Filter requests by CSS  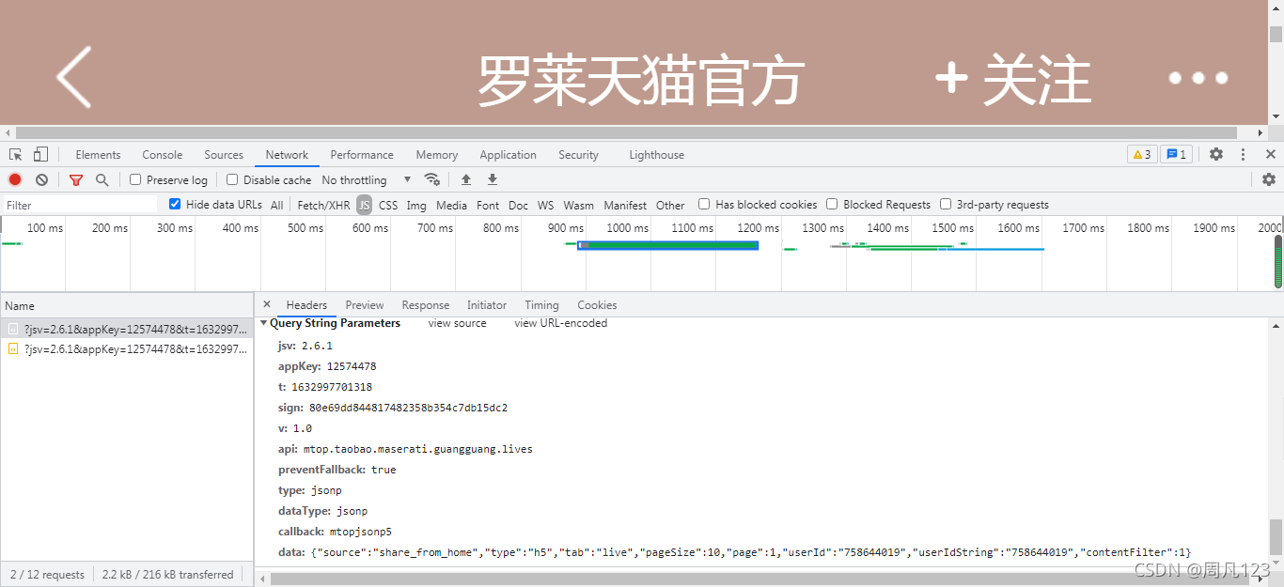coord(388,205)
